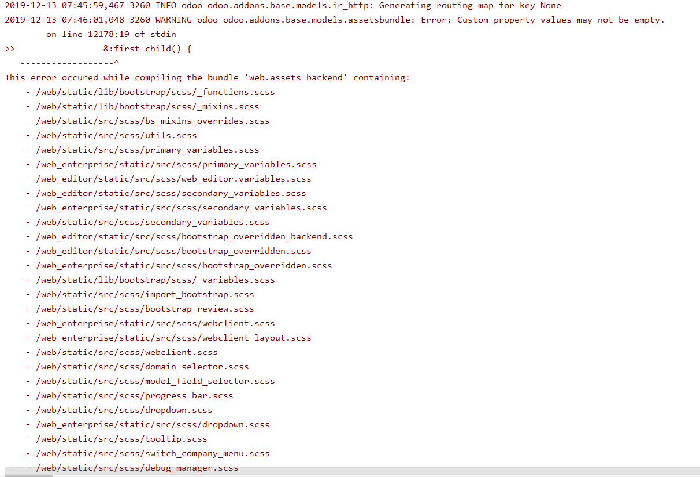The height and width of the screenshot is (477, 700).
Task: Select the web_editor.variables.scss path
Action: pos(173,179)
